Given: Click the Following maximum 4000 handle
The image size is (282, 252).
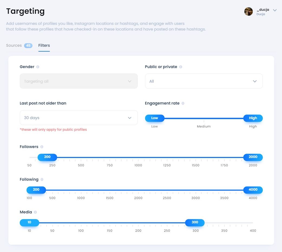Looking at the screenshot, I should pos(253,190).
